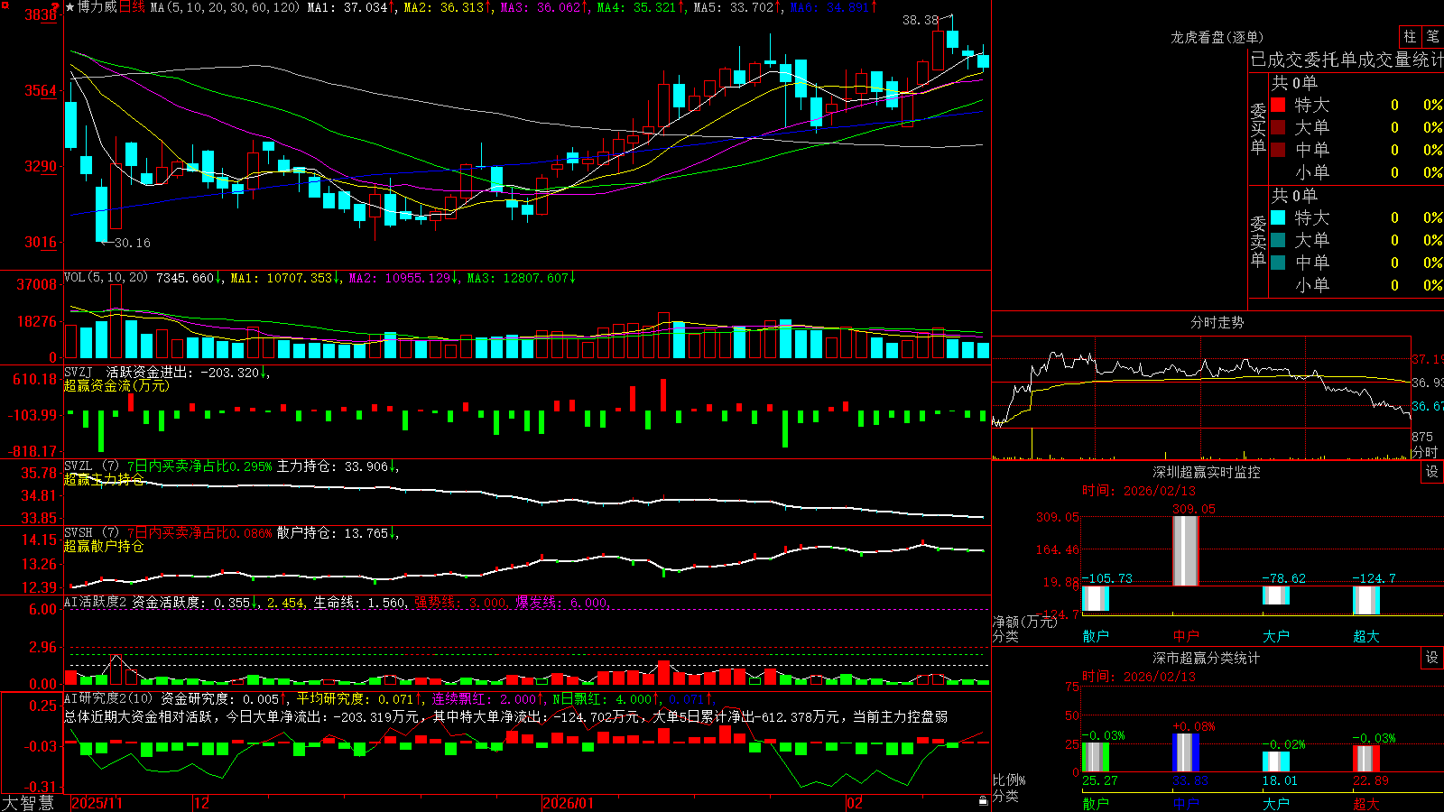1444x812 pixels.
Task: Click the 深圳超赢实时监控 panel title
Action: tap(1206, 472)
